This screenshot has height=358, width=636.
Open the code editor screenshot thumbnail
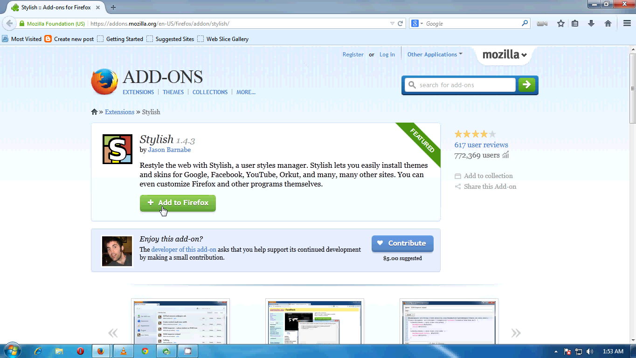[449, 322]
